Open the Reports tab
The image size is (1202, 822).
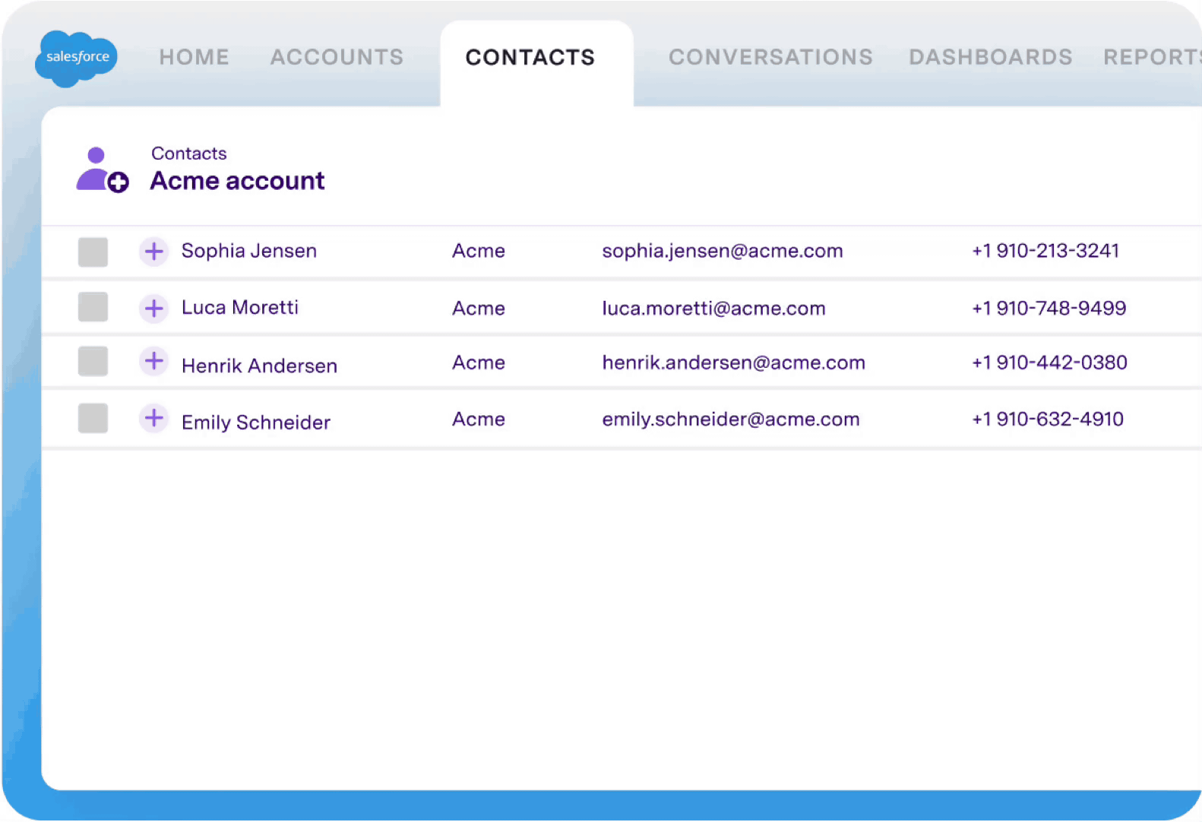pos(1152,57)
